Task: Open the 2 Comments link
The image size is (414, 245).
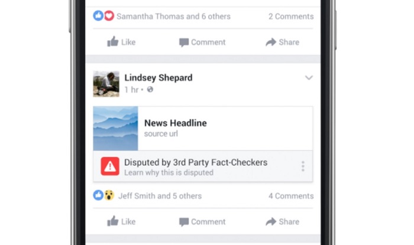Action: coord(291,17)
